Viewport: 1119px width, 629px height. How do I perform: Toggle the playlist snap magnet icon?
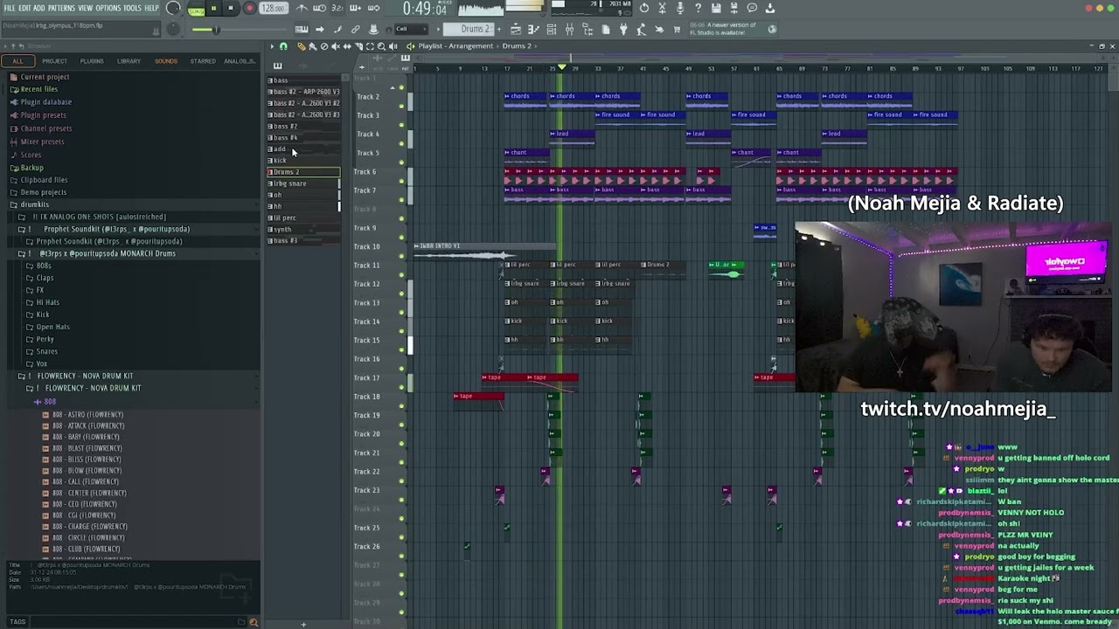[x=283, y=46]
